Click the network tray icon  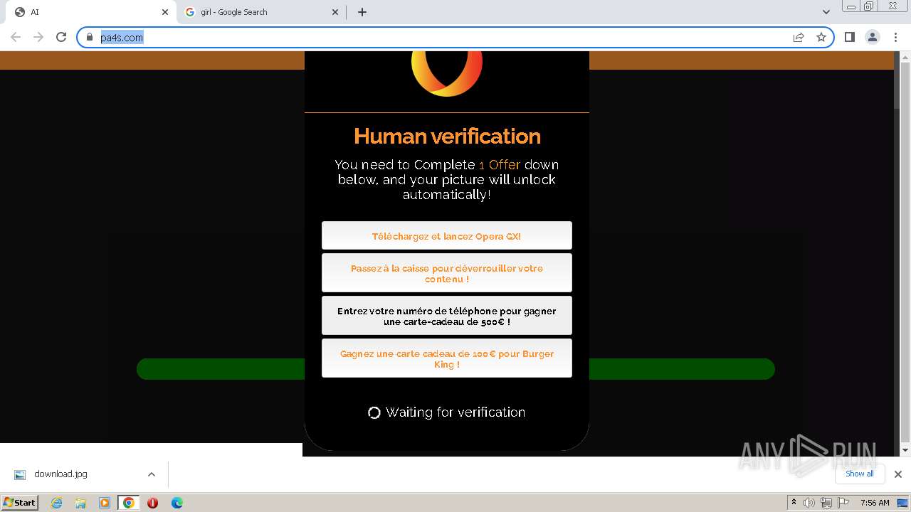[826, 503]
